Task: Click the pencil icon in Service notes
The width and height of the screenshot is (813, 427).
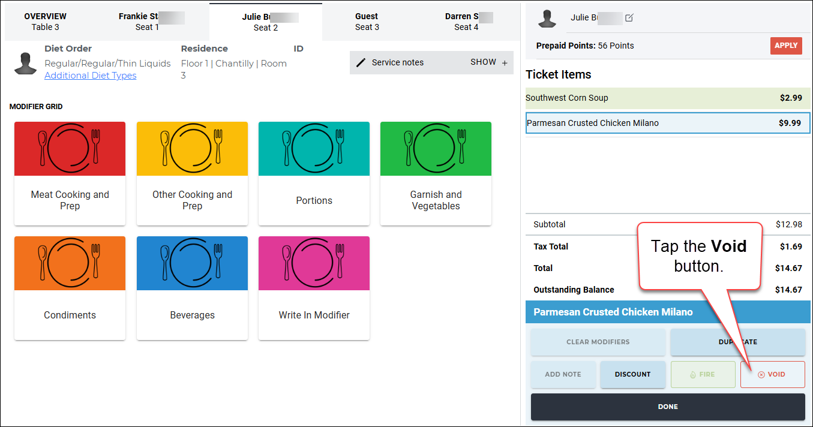Action: (361, 62)
